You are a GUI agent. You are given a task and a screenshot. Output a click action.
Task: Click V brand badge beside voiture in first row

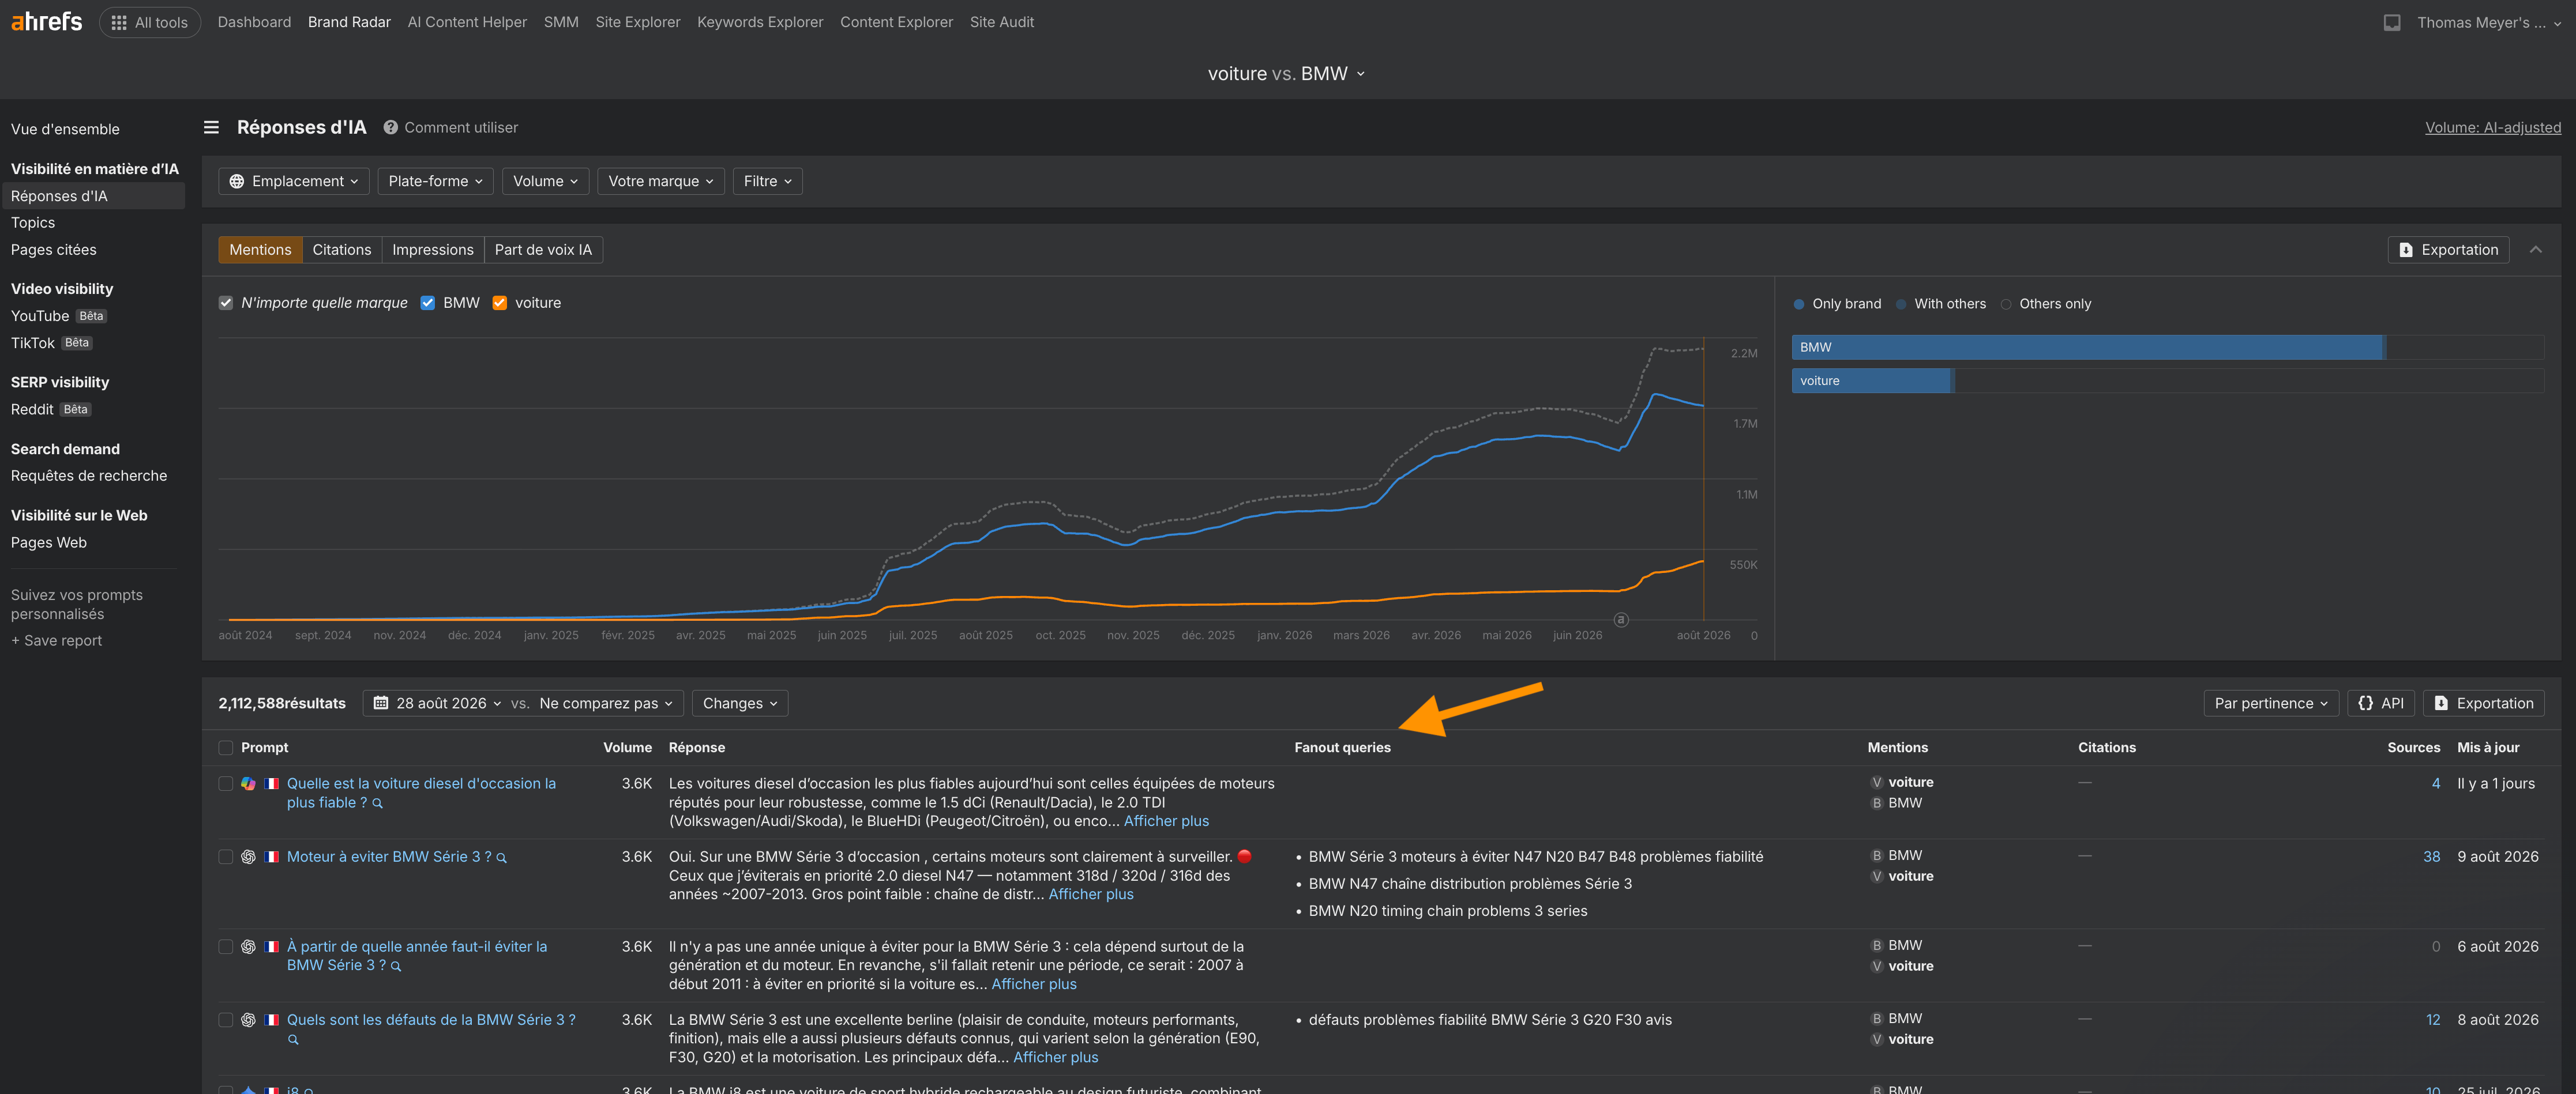click(x=1876, y=782)
